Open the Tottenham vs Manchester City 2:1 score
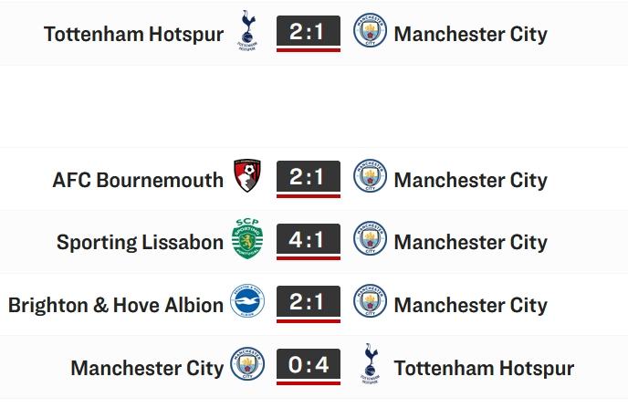 click(x=309, y=34)
